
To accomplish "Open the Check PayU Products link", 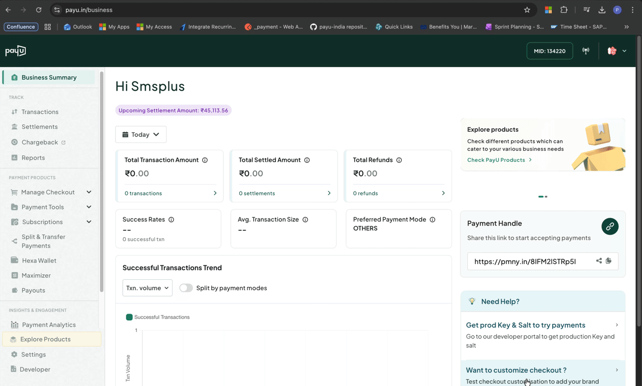I will click(500, 160).
